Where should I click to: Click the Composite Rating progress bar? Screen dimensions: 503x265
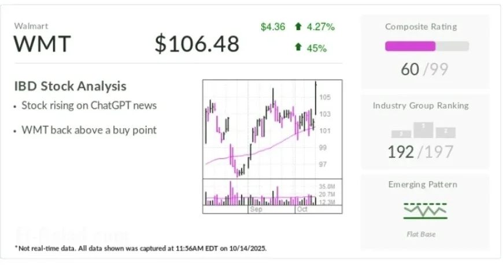coord(427,46)
